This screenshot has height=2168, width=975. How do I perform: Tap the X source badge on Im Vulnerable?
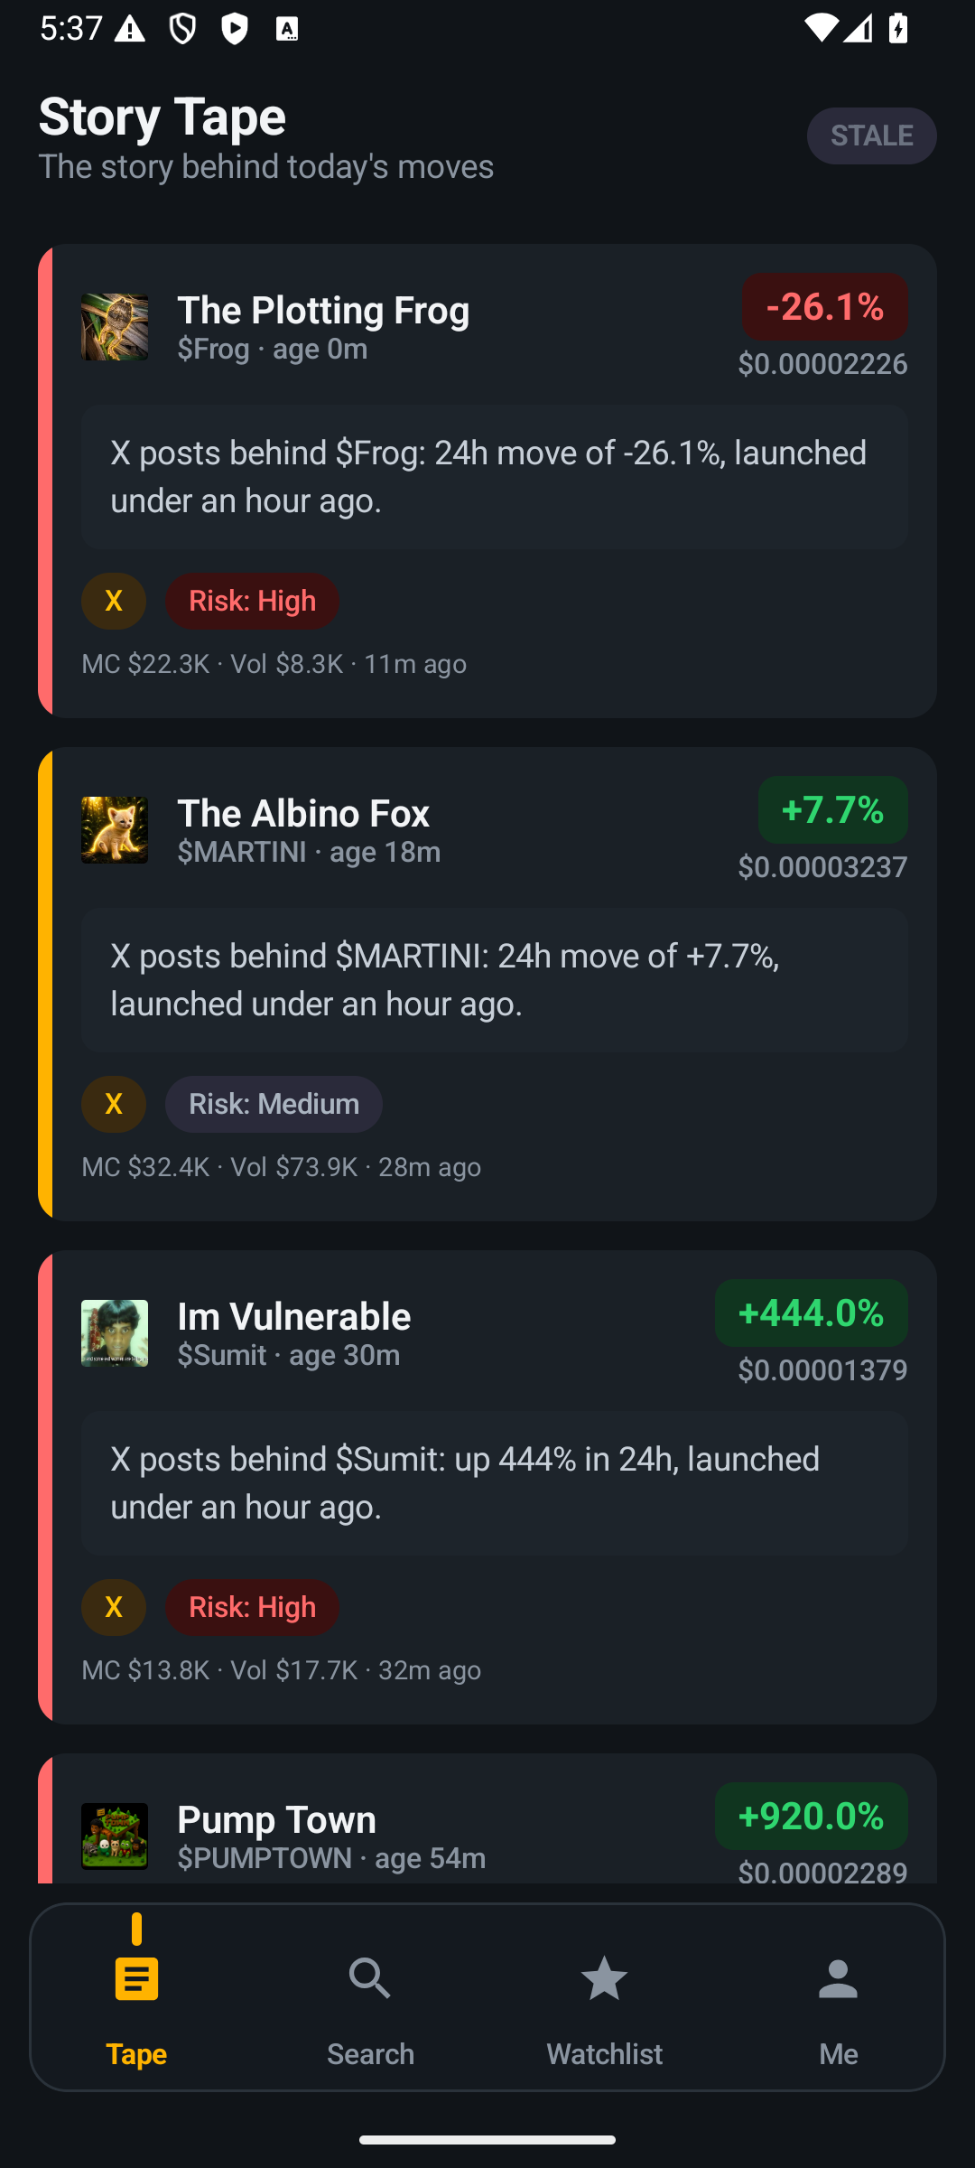click(114, 1607)
